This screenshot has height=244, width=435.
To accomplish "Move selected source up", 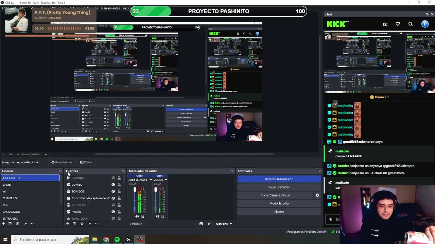I will click(90, 224).
